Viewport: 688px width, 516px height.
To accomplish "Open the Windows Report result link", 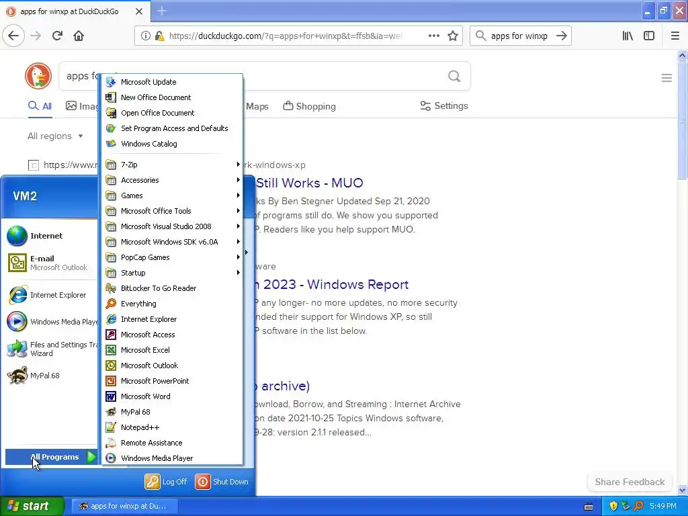I will [332, 284].
